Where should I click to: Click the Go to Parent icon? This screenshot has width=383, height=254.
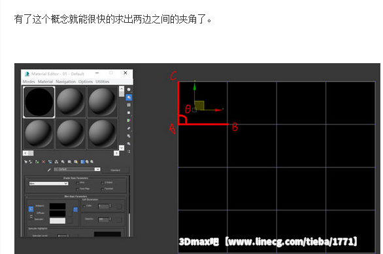click(x=87, y=162)
